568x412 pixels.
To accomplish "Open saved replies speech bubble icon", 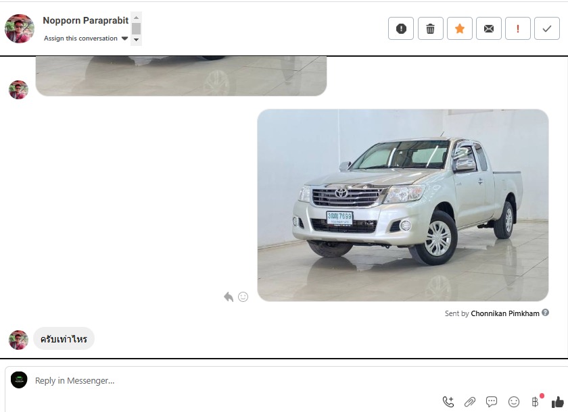I will coord(492,402).
